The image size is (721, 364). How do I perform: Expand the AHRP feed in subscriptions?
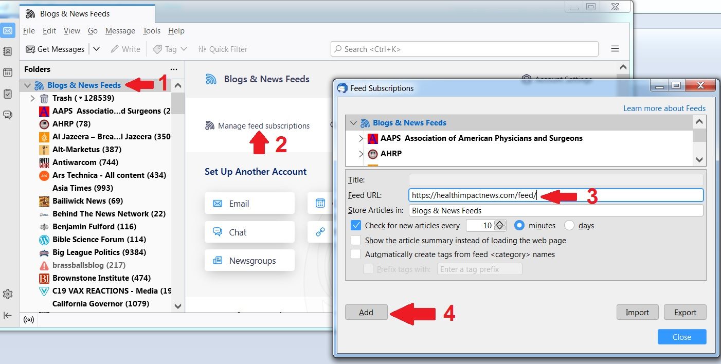pyautogui.click(x=361, y=154)
